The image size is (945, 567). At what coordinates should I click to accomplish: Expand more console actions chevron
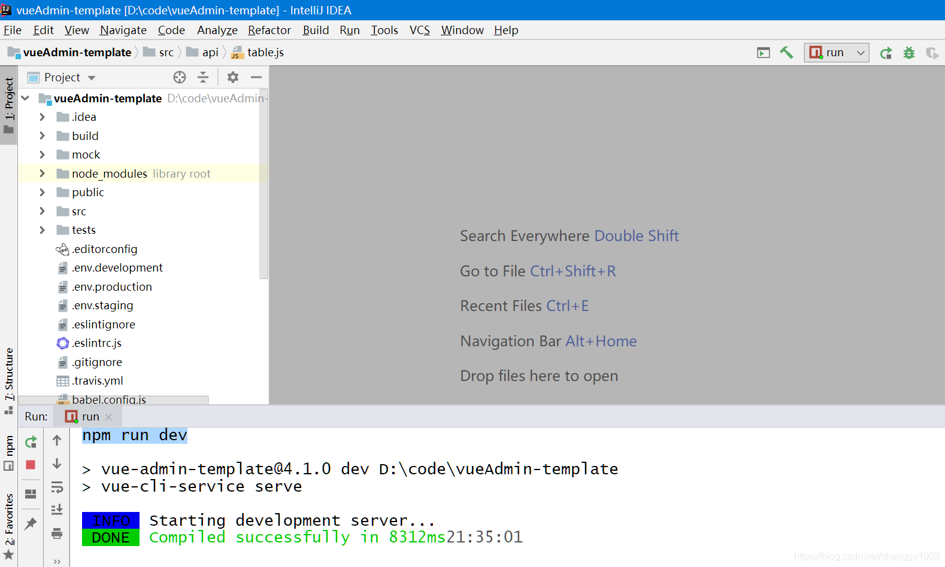click(57, 561)
